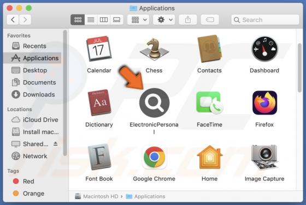Select the Dictionary app icon

tap(99, 102)
